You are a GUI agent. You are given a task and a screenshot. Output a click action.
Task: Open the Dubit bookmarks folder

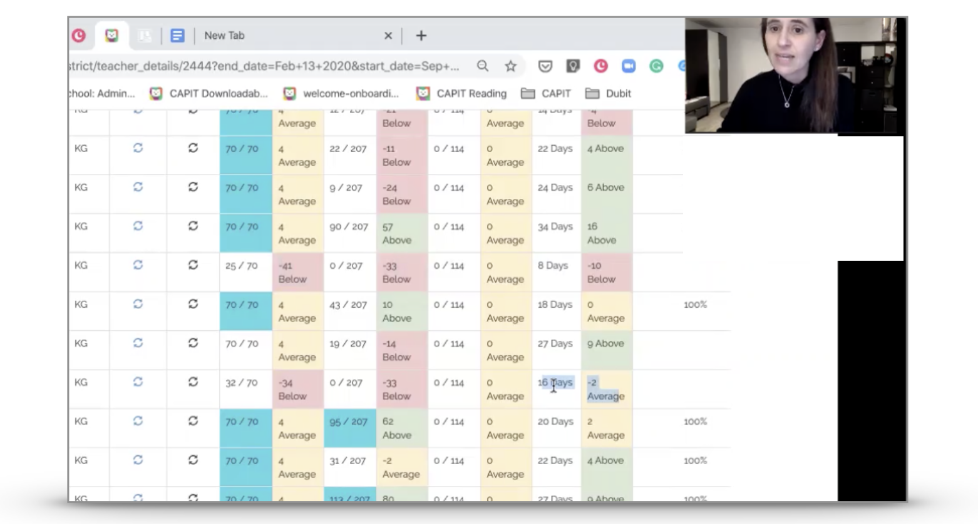pyautogui.click(x=612, y=93)
